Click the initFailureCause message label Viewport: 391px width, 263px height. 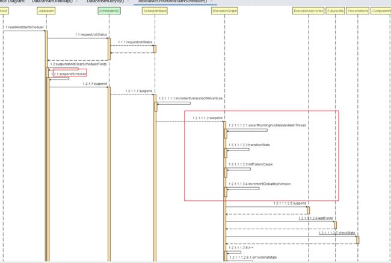(x=251, y=164)
